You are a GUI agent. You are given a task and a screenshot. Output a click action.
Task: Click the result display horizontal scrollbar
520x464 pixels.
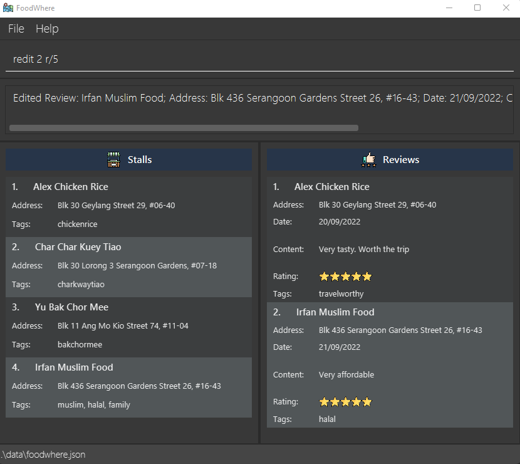pyautogui.click(x=184, y=128)
